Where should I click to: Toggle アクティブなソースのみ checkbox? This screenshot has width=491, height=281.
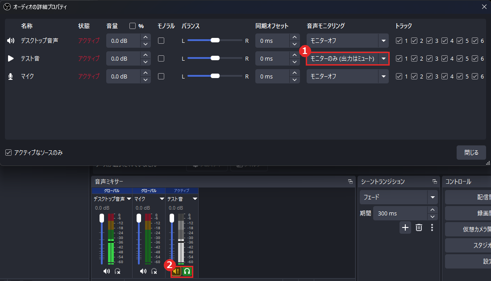(8, 153)
